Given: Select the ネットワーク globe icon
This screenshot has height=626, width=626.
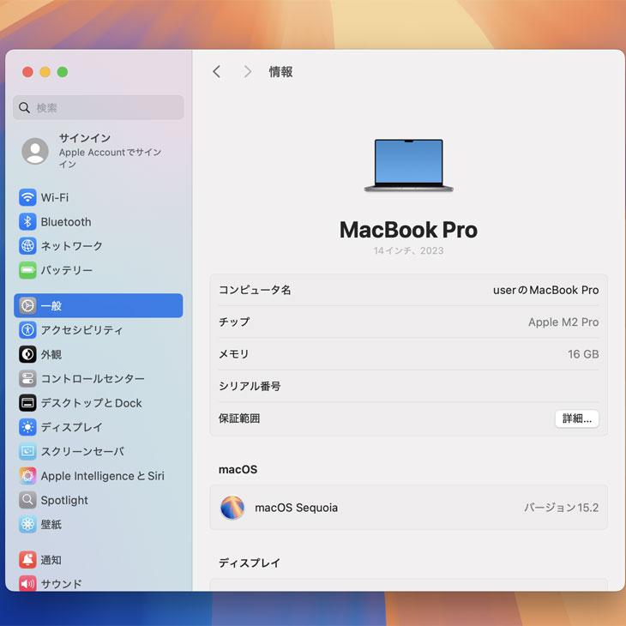Looking at the screenshot, I should [27, 246].
